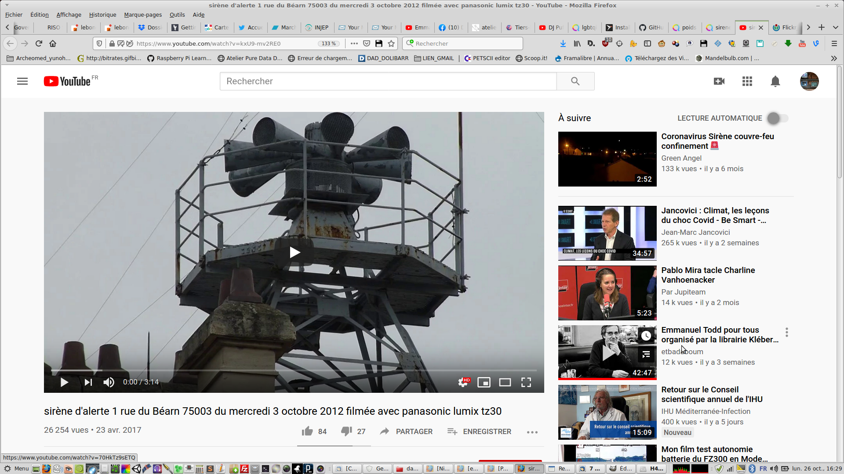
Task: Open the YouTube hamburger guide menu
Action: 22,81
